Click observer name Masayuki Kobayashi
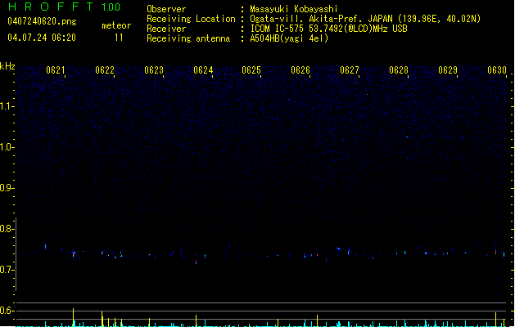The image size is (515, 327). coord(294,9)
